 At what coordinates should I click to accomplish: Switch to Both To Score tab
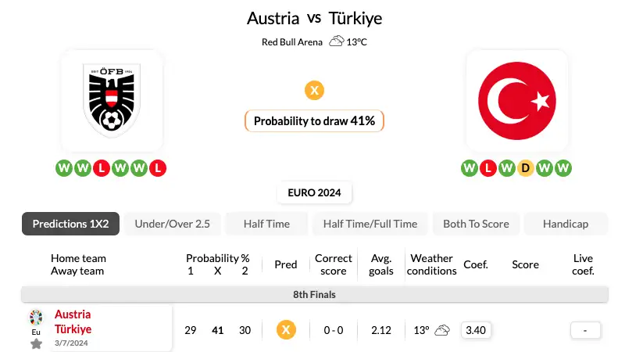pyautogui.click(x=476, y=224)
